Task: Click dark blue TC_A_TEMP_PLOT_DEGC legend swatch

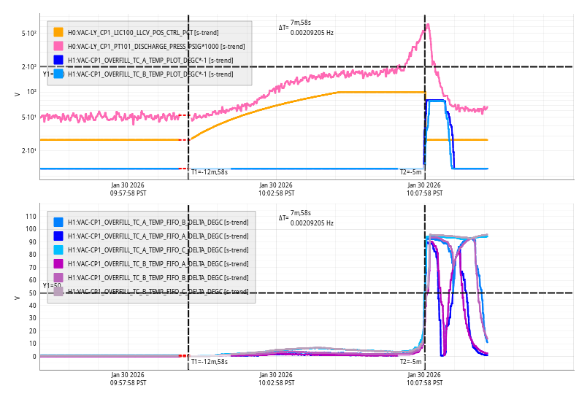Action: click(x=58, y=60)
